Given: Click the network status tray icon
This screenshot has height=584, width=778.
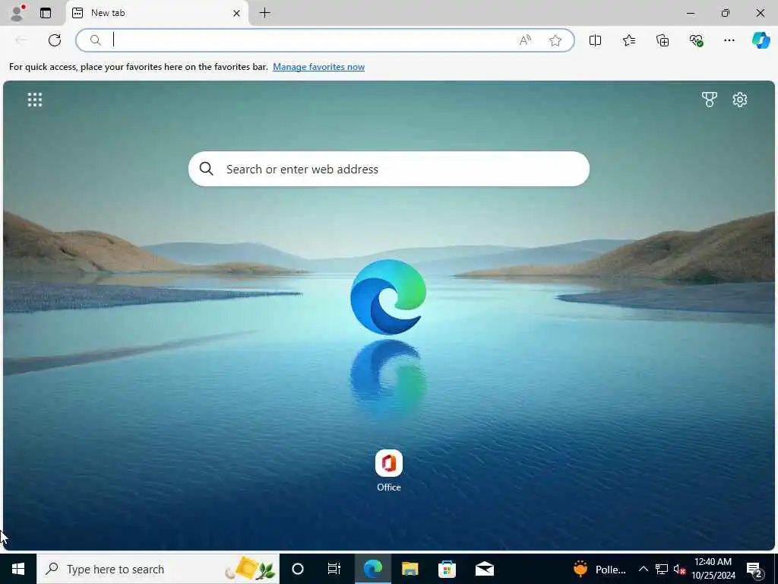Looking at the screenshot, I should point(662,569).
